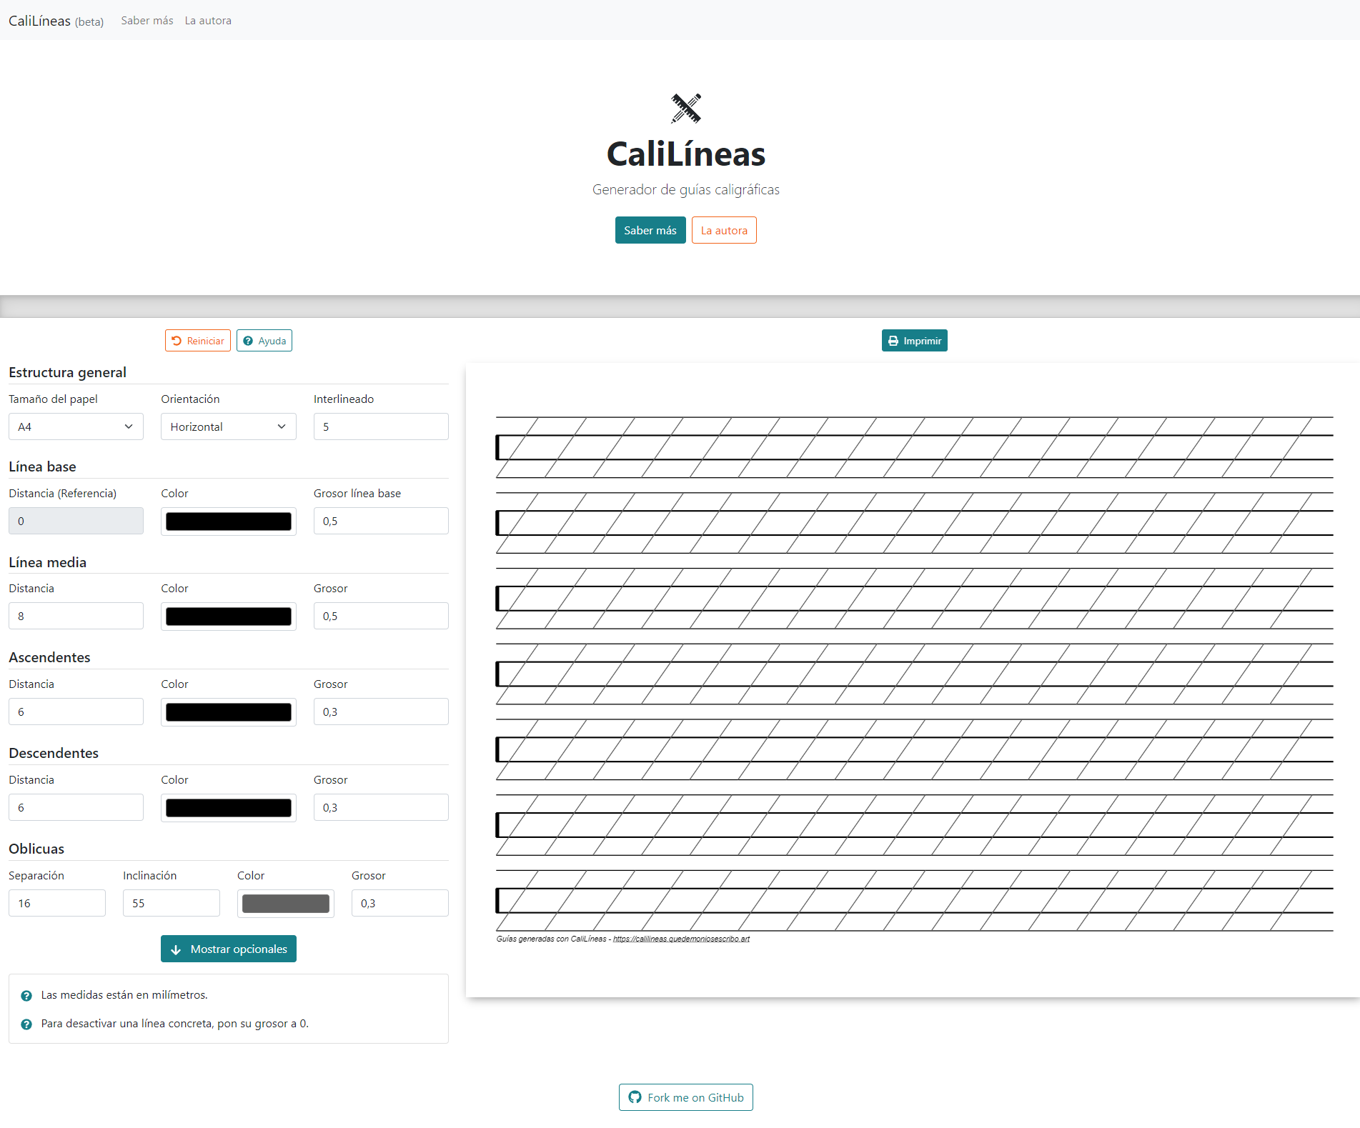Click the teal Saber más button
The image size is (1360, 1128).
click(650, 230)
